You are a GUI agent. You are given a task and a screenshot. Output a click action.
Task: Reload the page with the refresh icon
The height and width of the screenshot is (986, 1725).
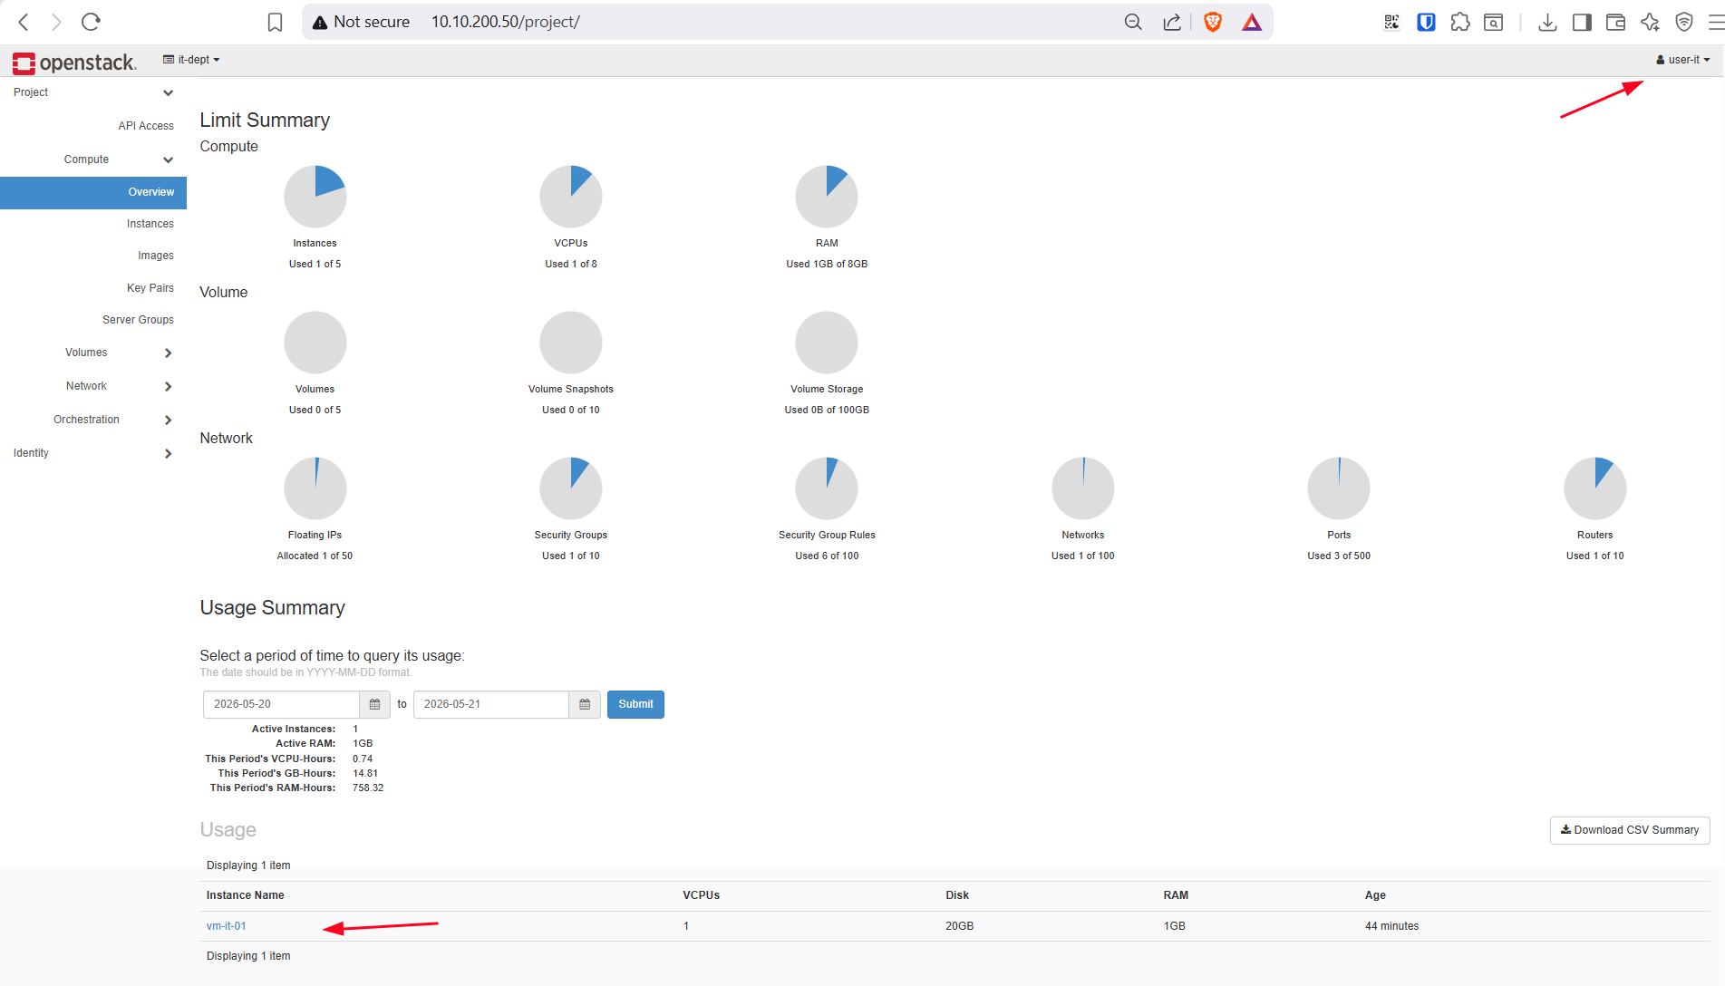click(91, 22)
